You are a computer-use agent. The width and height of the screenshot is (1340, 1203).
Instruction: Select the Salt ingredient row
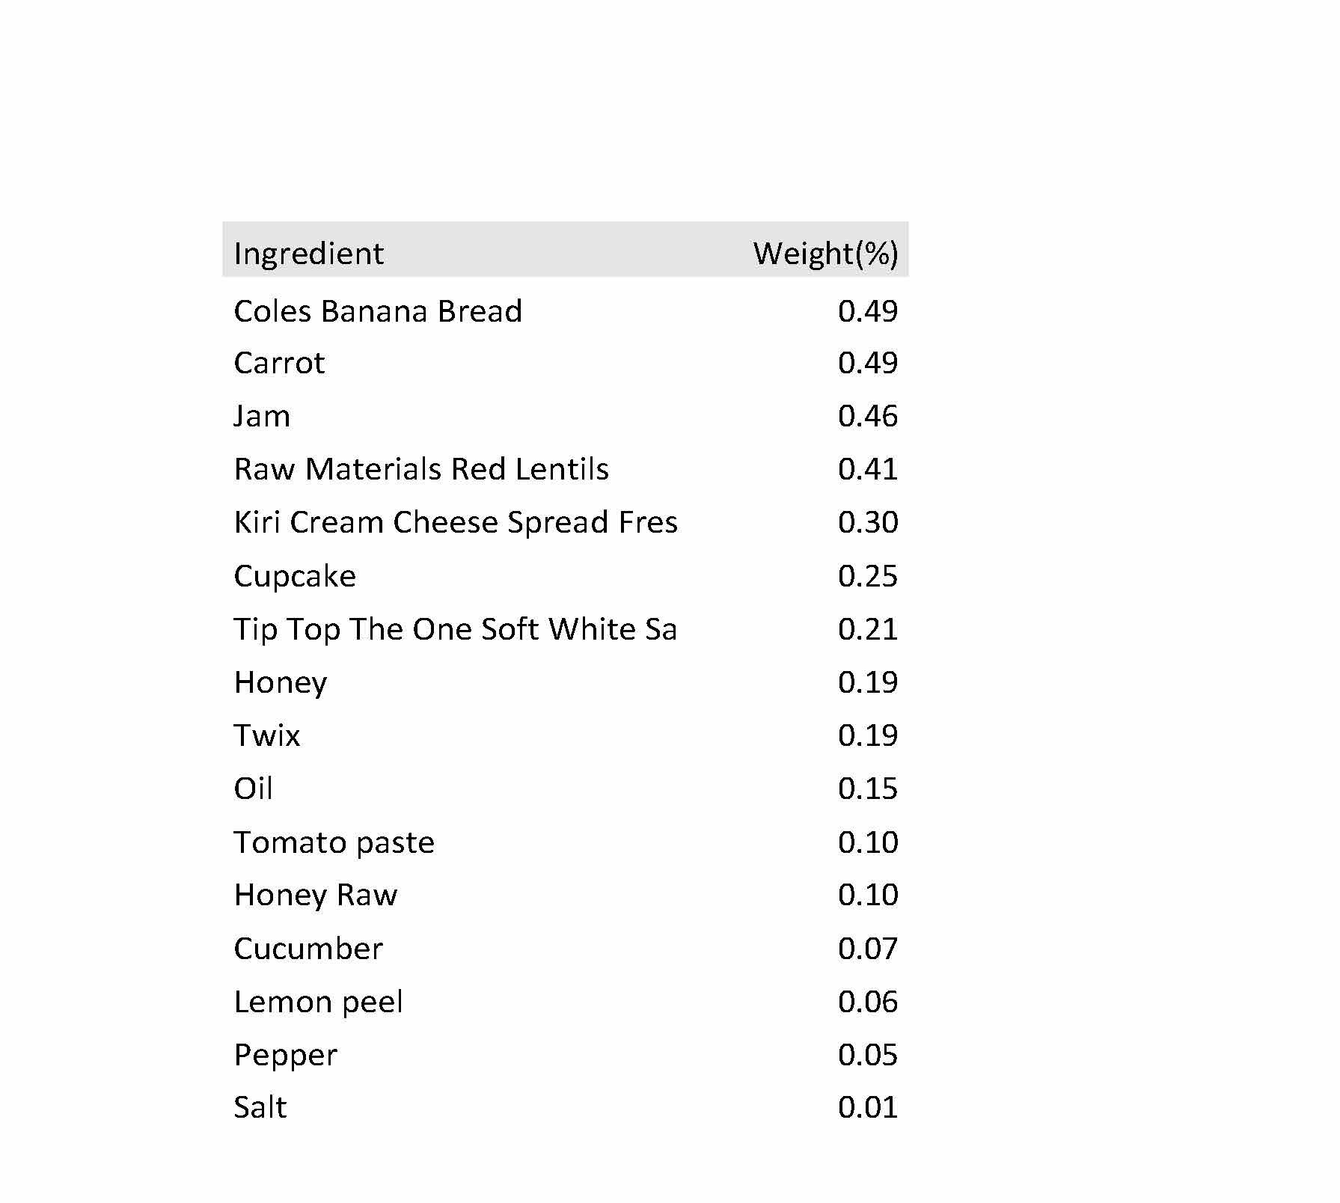(x=260, y=1107)
